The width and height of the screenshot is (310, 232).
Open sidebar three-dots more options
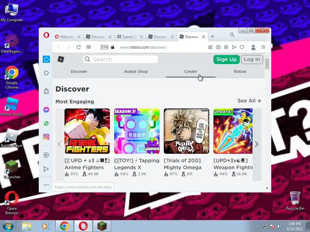(46, 185)
